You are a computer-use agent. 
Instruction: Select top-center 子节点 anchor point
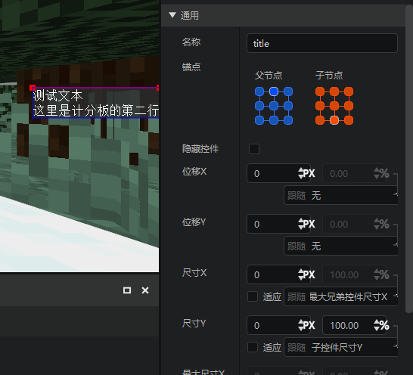point(334,91)
